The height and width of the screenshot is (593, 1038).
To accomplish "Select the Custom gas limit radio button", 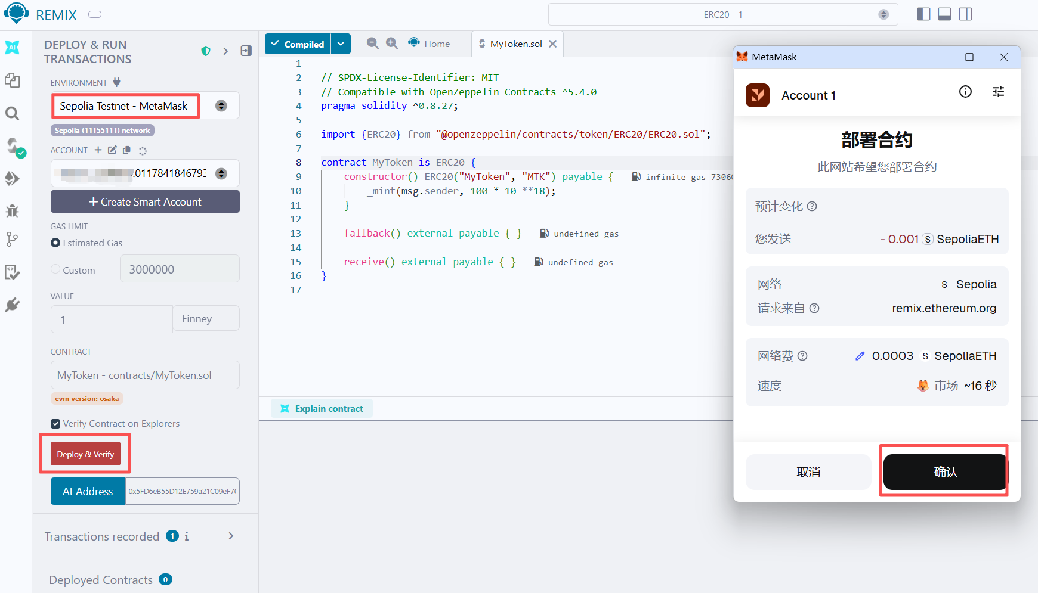I will click(55, 269).
